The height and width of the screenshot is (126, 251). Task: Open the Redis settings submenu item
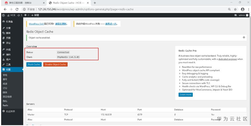click(5, 105)
